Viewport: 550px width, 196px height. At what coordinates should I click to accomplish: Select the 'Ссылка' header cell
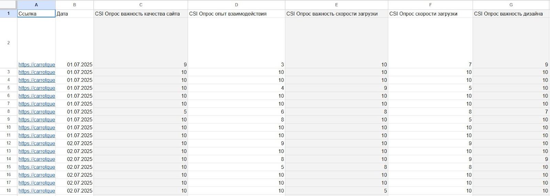click(36, 14)
